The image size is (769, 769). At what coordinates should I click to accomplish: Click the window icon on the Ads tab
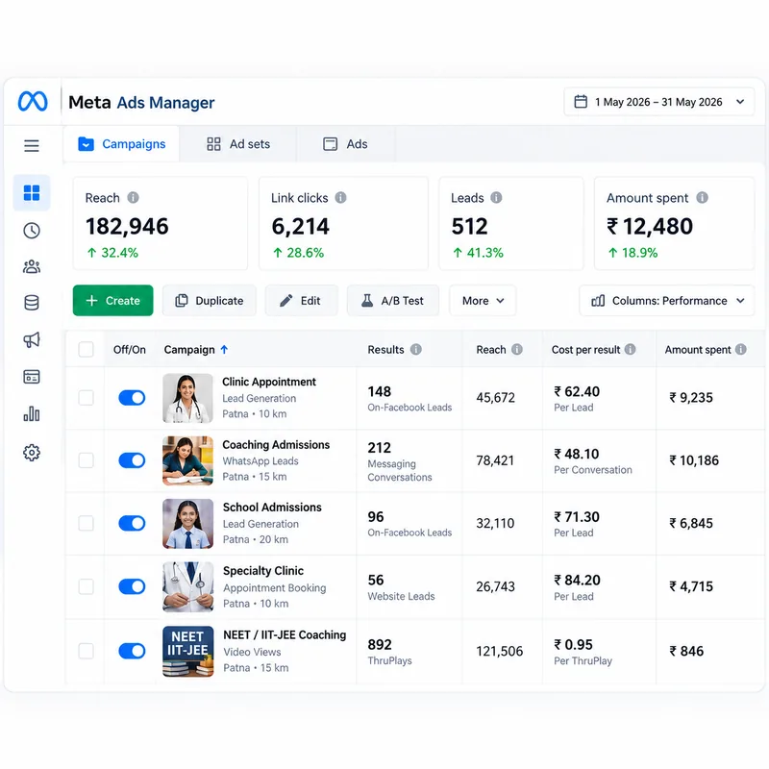pos(330,143)
